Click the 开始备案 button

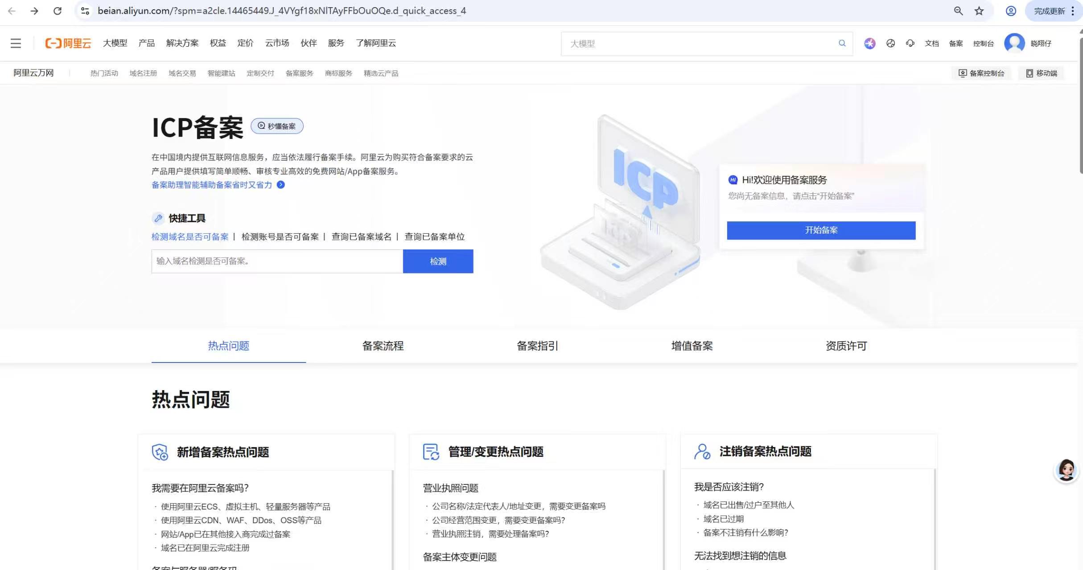pos(821,230)
